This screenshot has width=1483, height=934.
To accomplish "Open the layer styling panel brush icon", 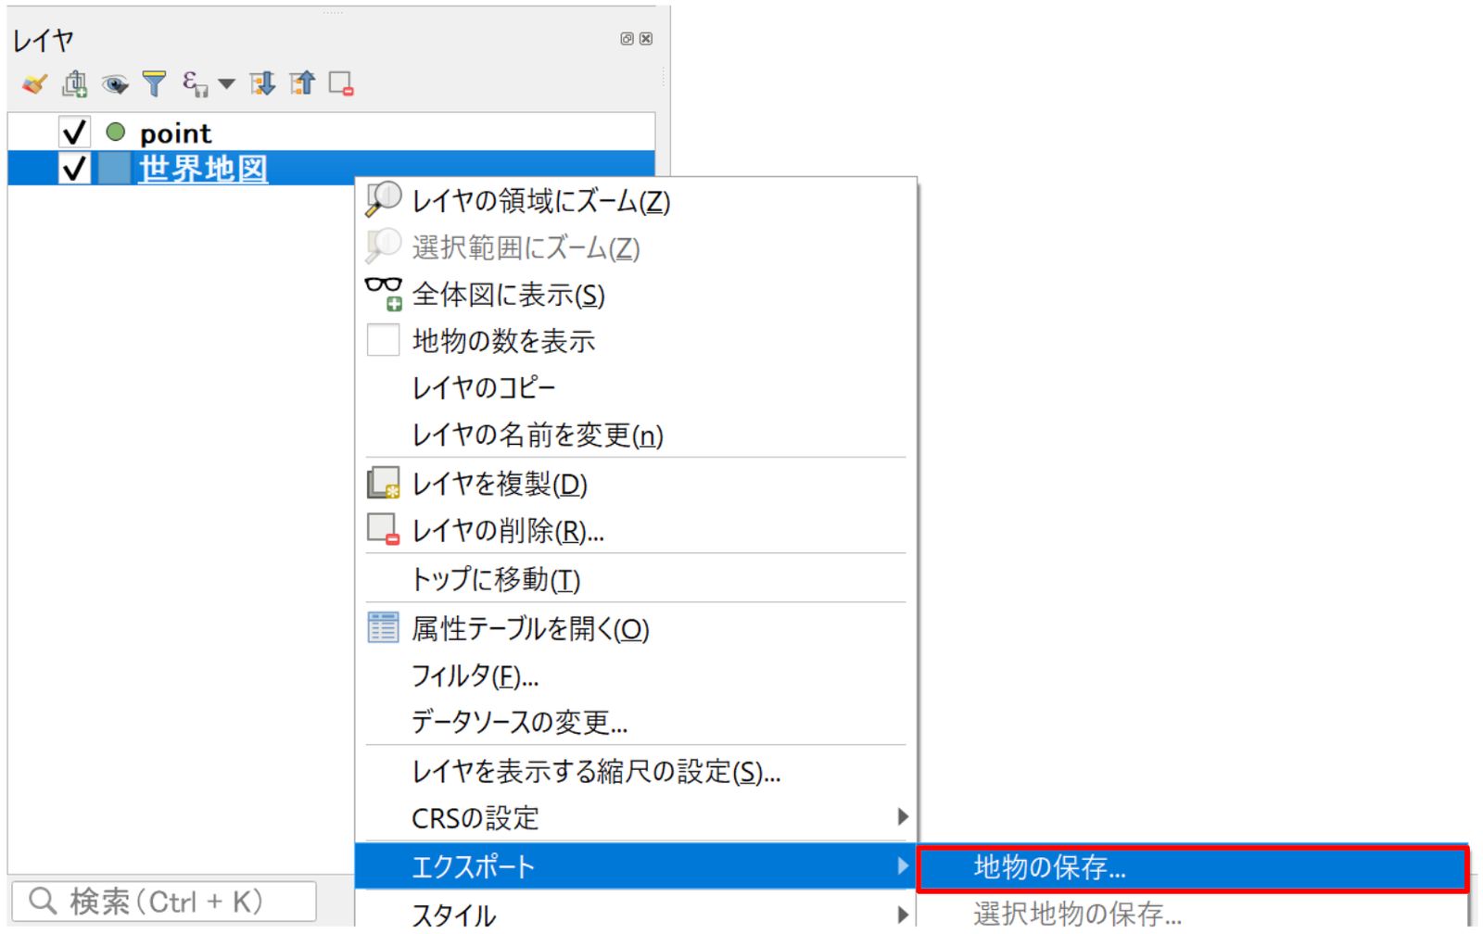I will coord(34,84).
